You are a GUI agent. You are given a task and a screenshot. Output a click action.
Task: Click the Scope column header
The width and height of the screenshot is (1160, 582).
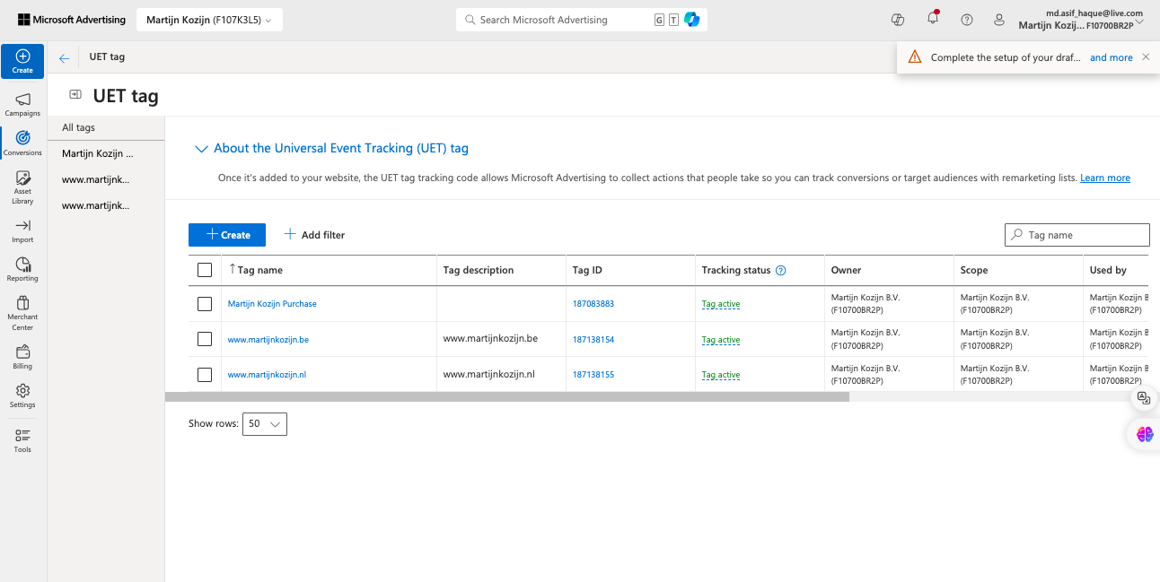pyautogui.click(x=974, y=270)
